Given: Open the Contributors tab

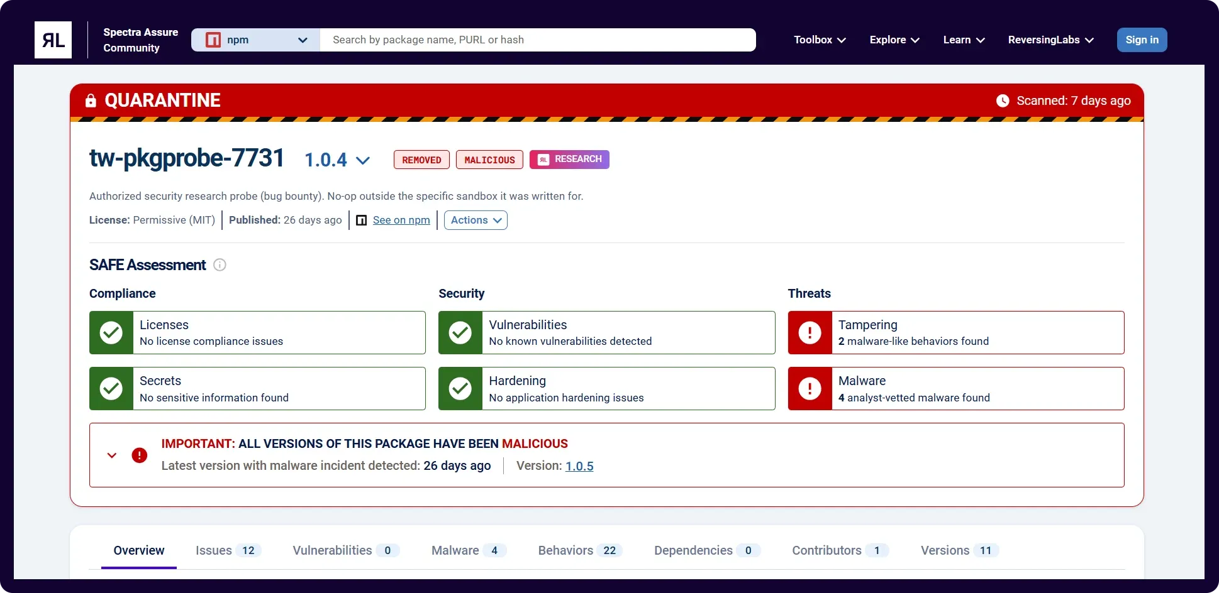Looking at the screenshot, I should pyautogui.click(x=840, y=550).
